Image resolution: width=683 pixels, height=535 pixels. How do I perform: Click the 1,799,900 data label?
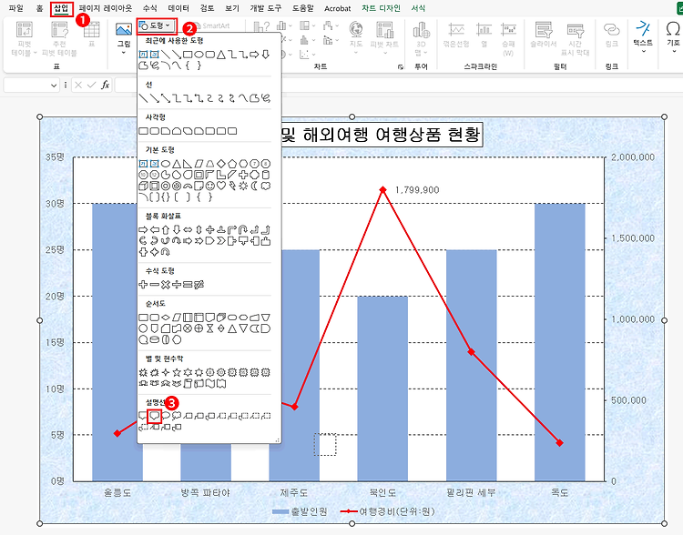[417, 190]
